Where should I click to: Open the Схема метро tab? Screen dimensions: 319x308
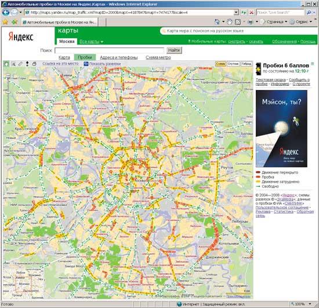(x=158, y=57)
